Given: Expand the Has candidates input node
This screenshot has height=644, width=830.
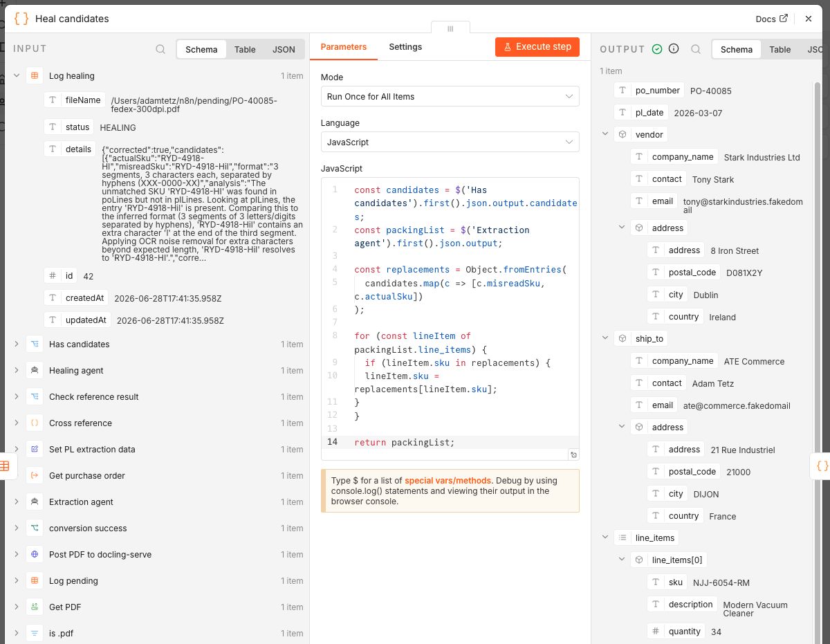Looking at the screenshot, I should (17, 344).
